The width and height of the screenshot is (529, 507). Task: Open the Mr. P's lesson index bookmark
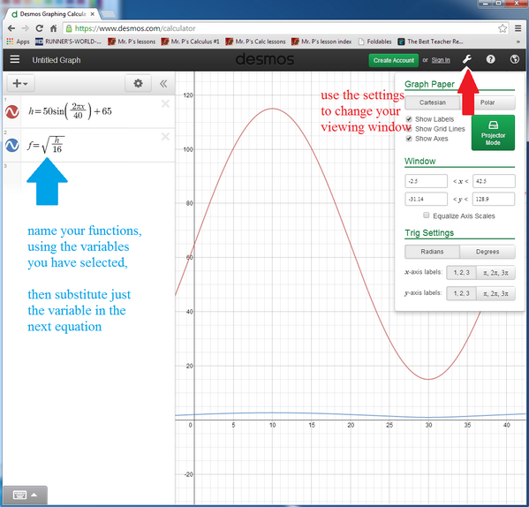321,42
